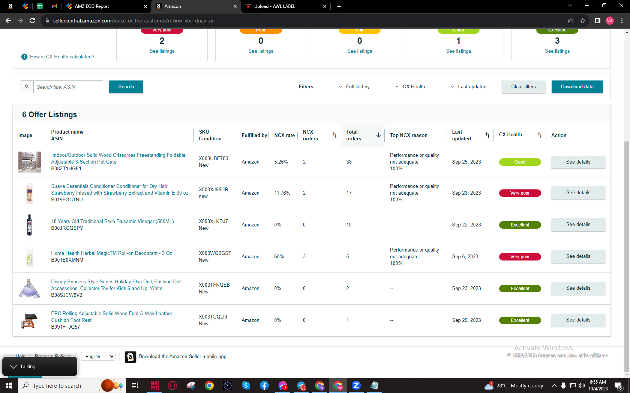Open the VA Chrome profile menu
Screen dimensions: 630x393
click(610, 21)
